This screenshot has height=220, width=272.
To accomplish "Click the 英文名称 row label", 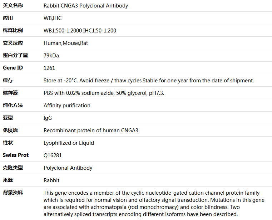I will coord(13,6).
